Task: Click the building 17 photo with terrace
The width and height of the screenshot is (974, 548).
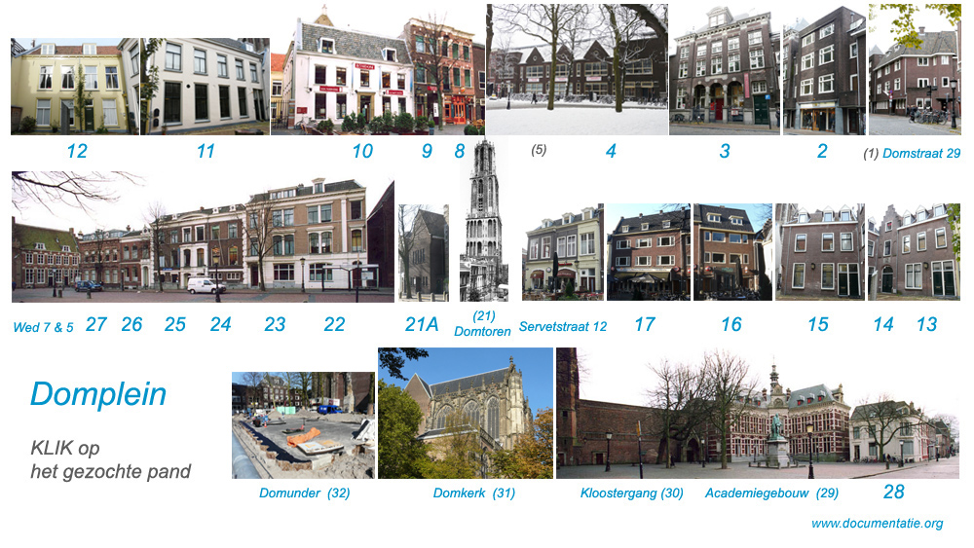Action: (647, 252)
